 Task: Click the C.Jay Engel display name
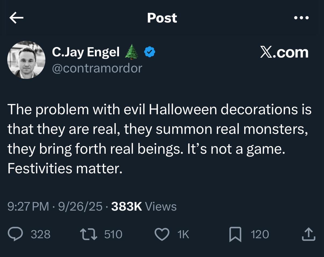tap(86, 52)
